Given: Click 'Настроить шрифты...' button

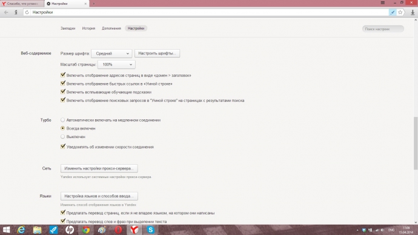Looking at the screenshot, I should pos(157,53).
